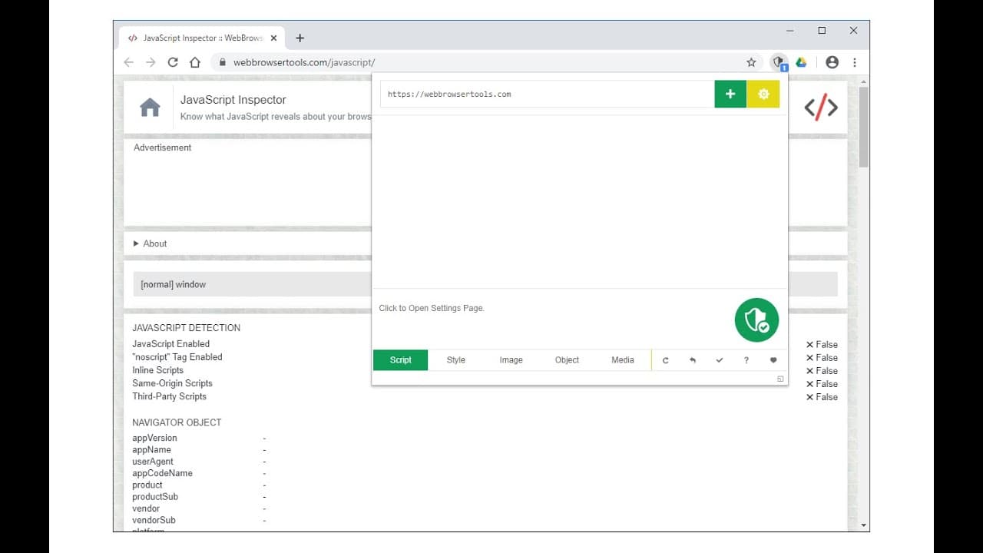Screen dimensions: 983x553
Task: Select the Script tab in the popup
Action: click(x=401, y=360)
